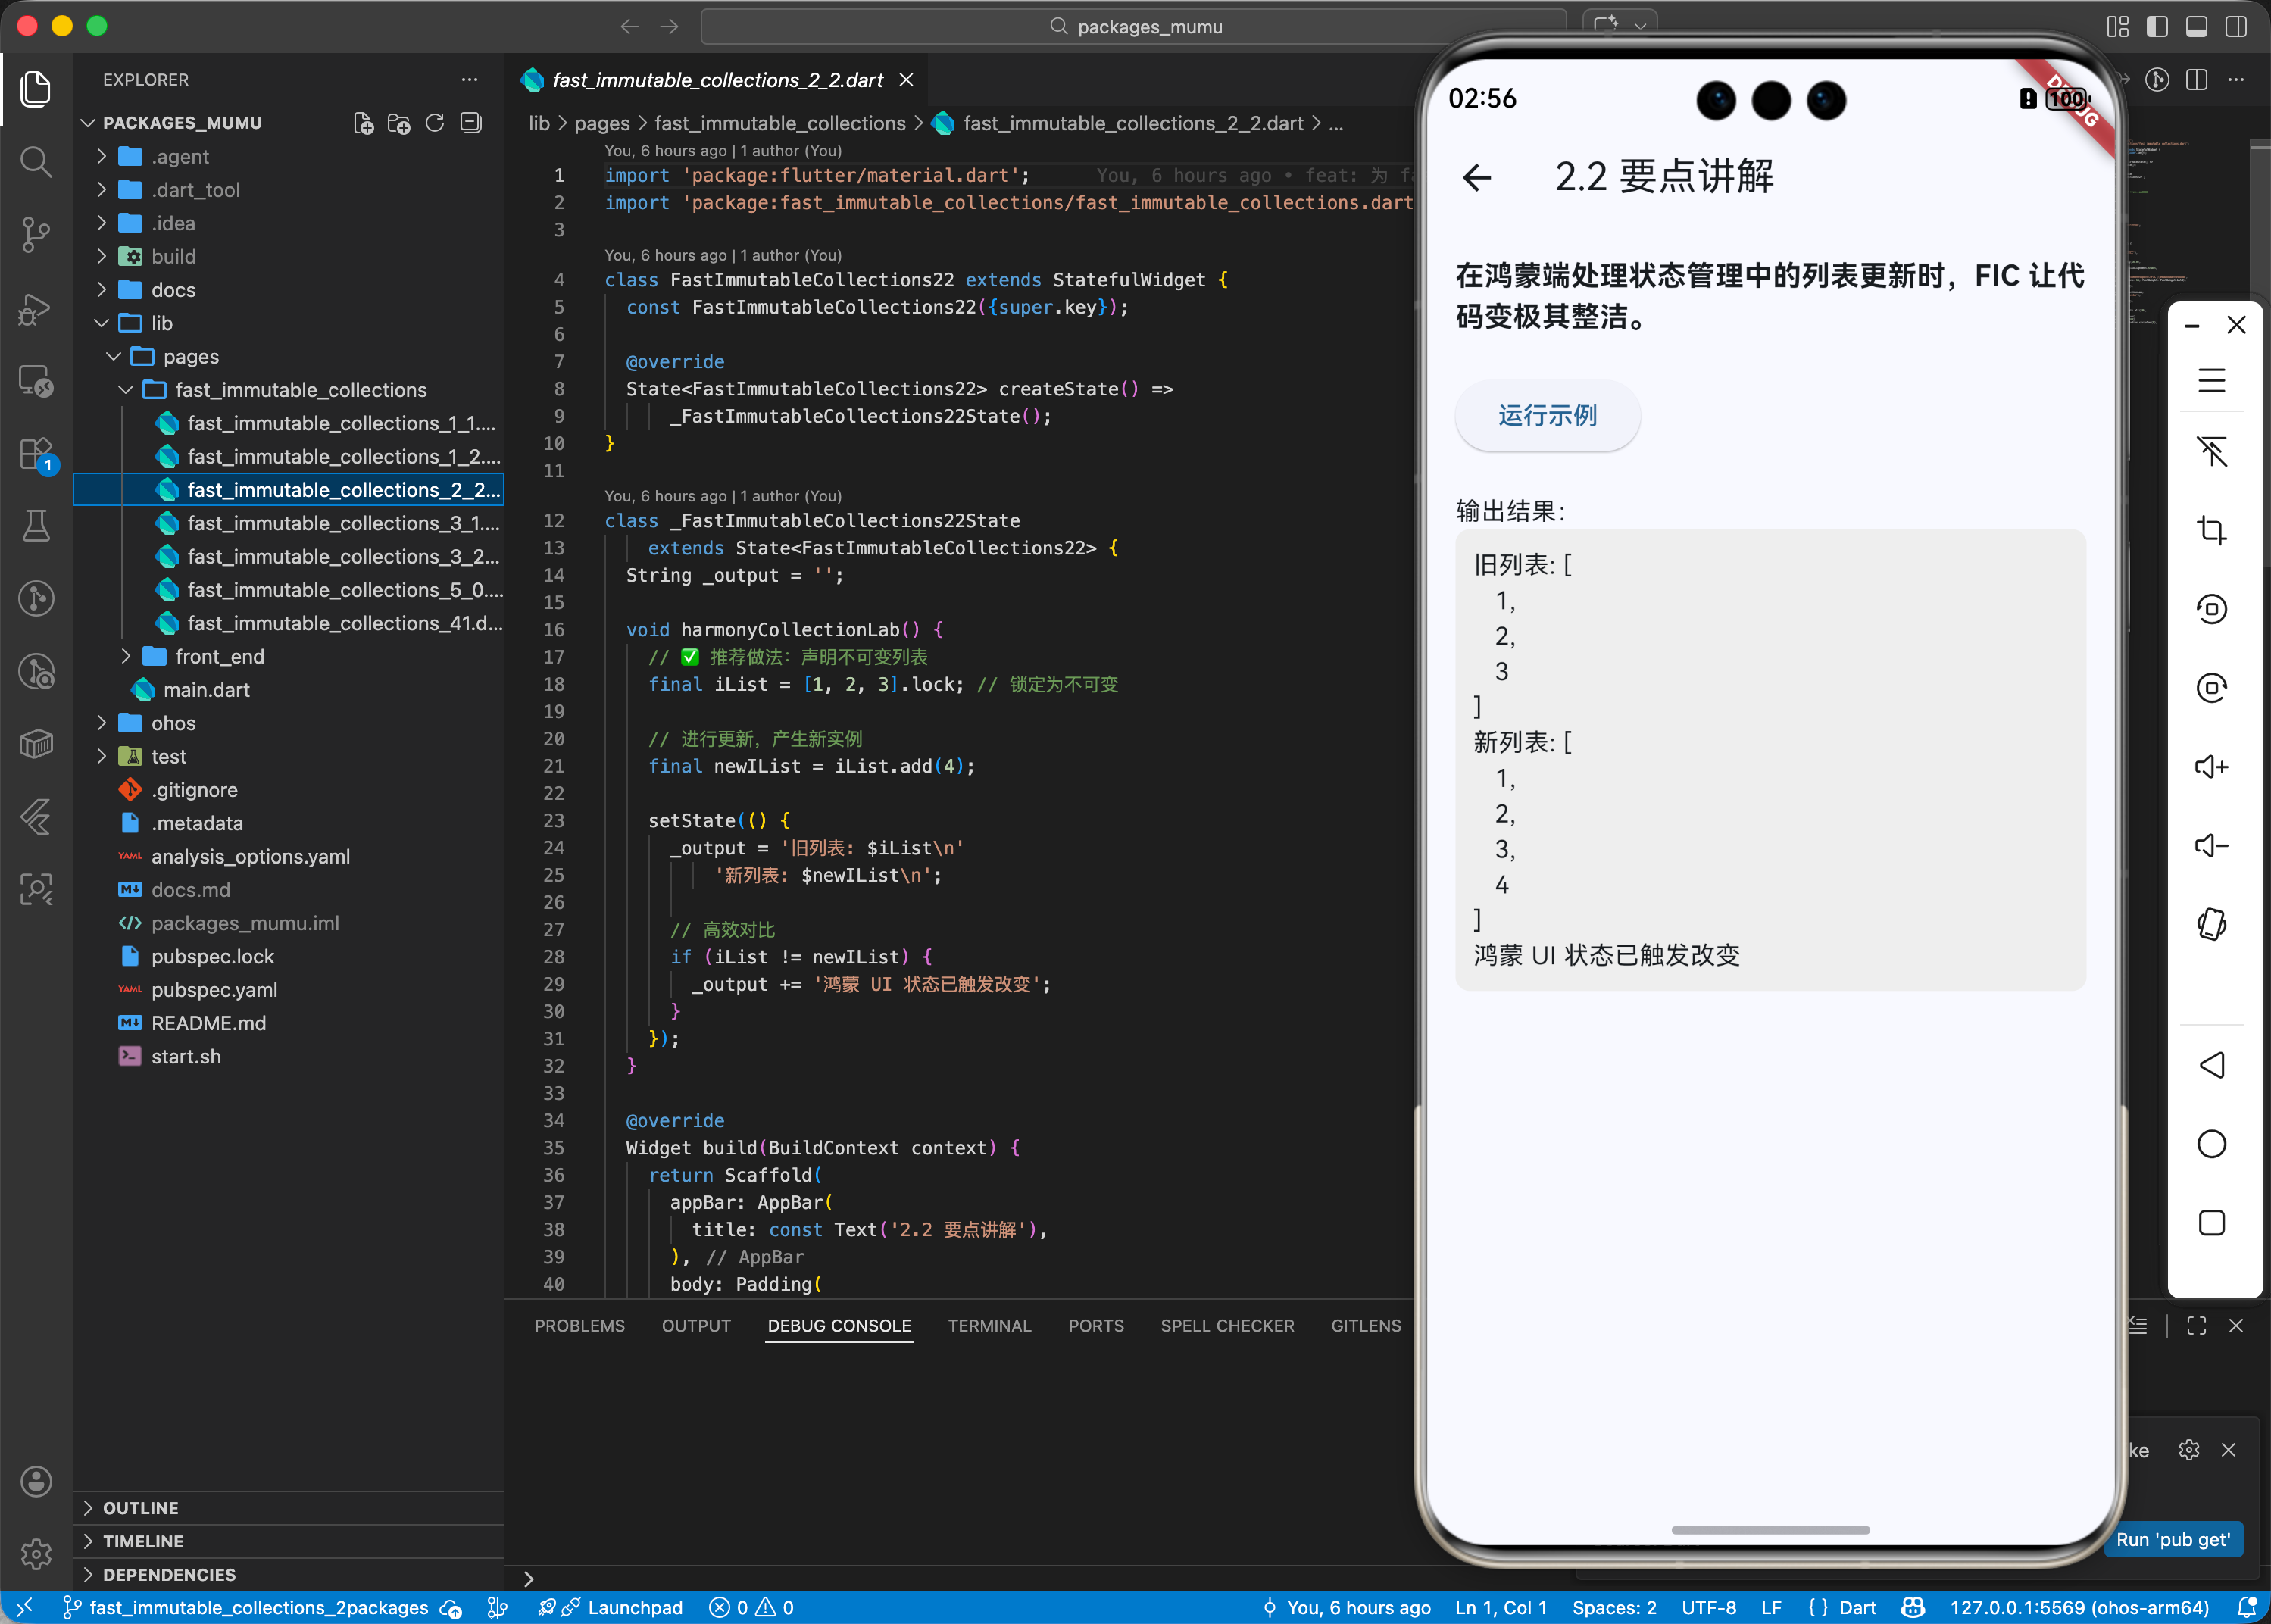Toggle primary sidebar layout icon in title bar

(2157, 27)
